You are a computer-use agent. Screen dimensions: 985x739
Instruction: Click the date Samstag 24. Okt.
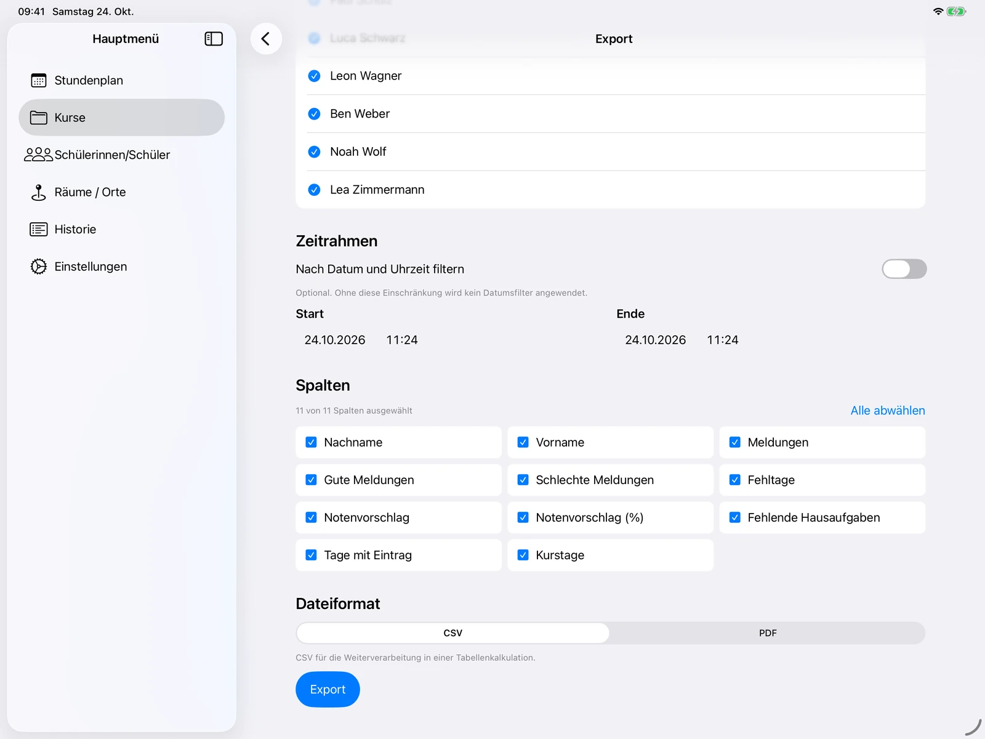[93, 11]
